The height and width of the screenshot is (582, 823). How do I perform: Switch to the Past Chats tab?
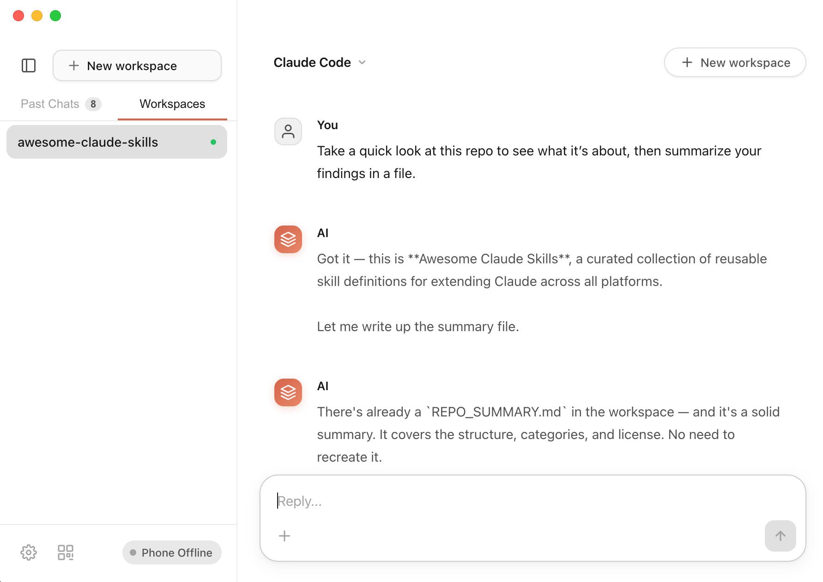tap(50, 104)
